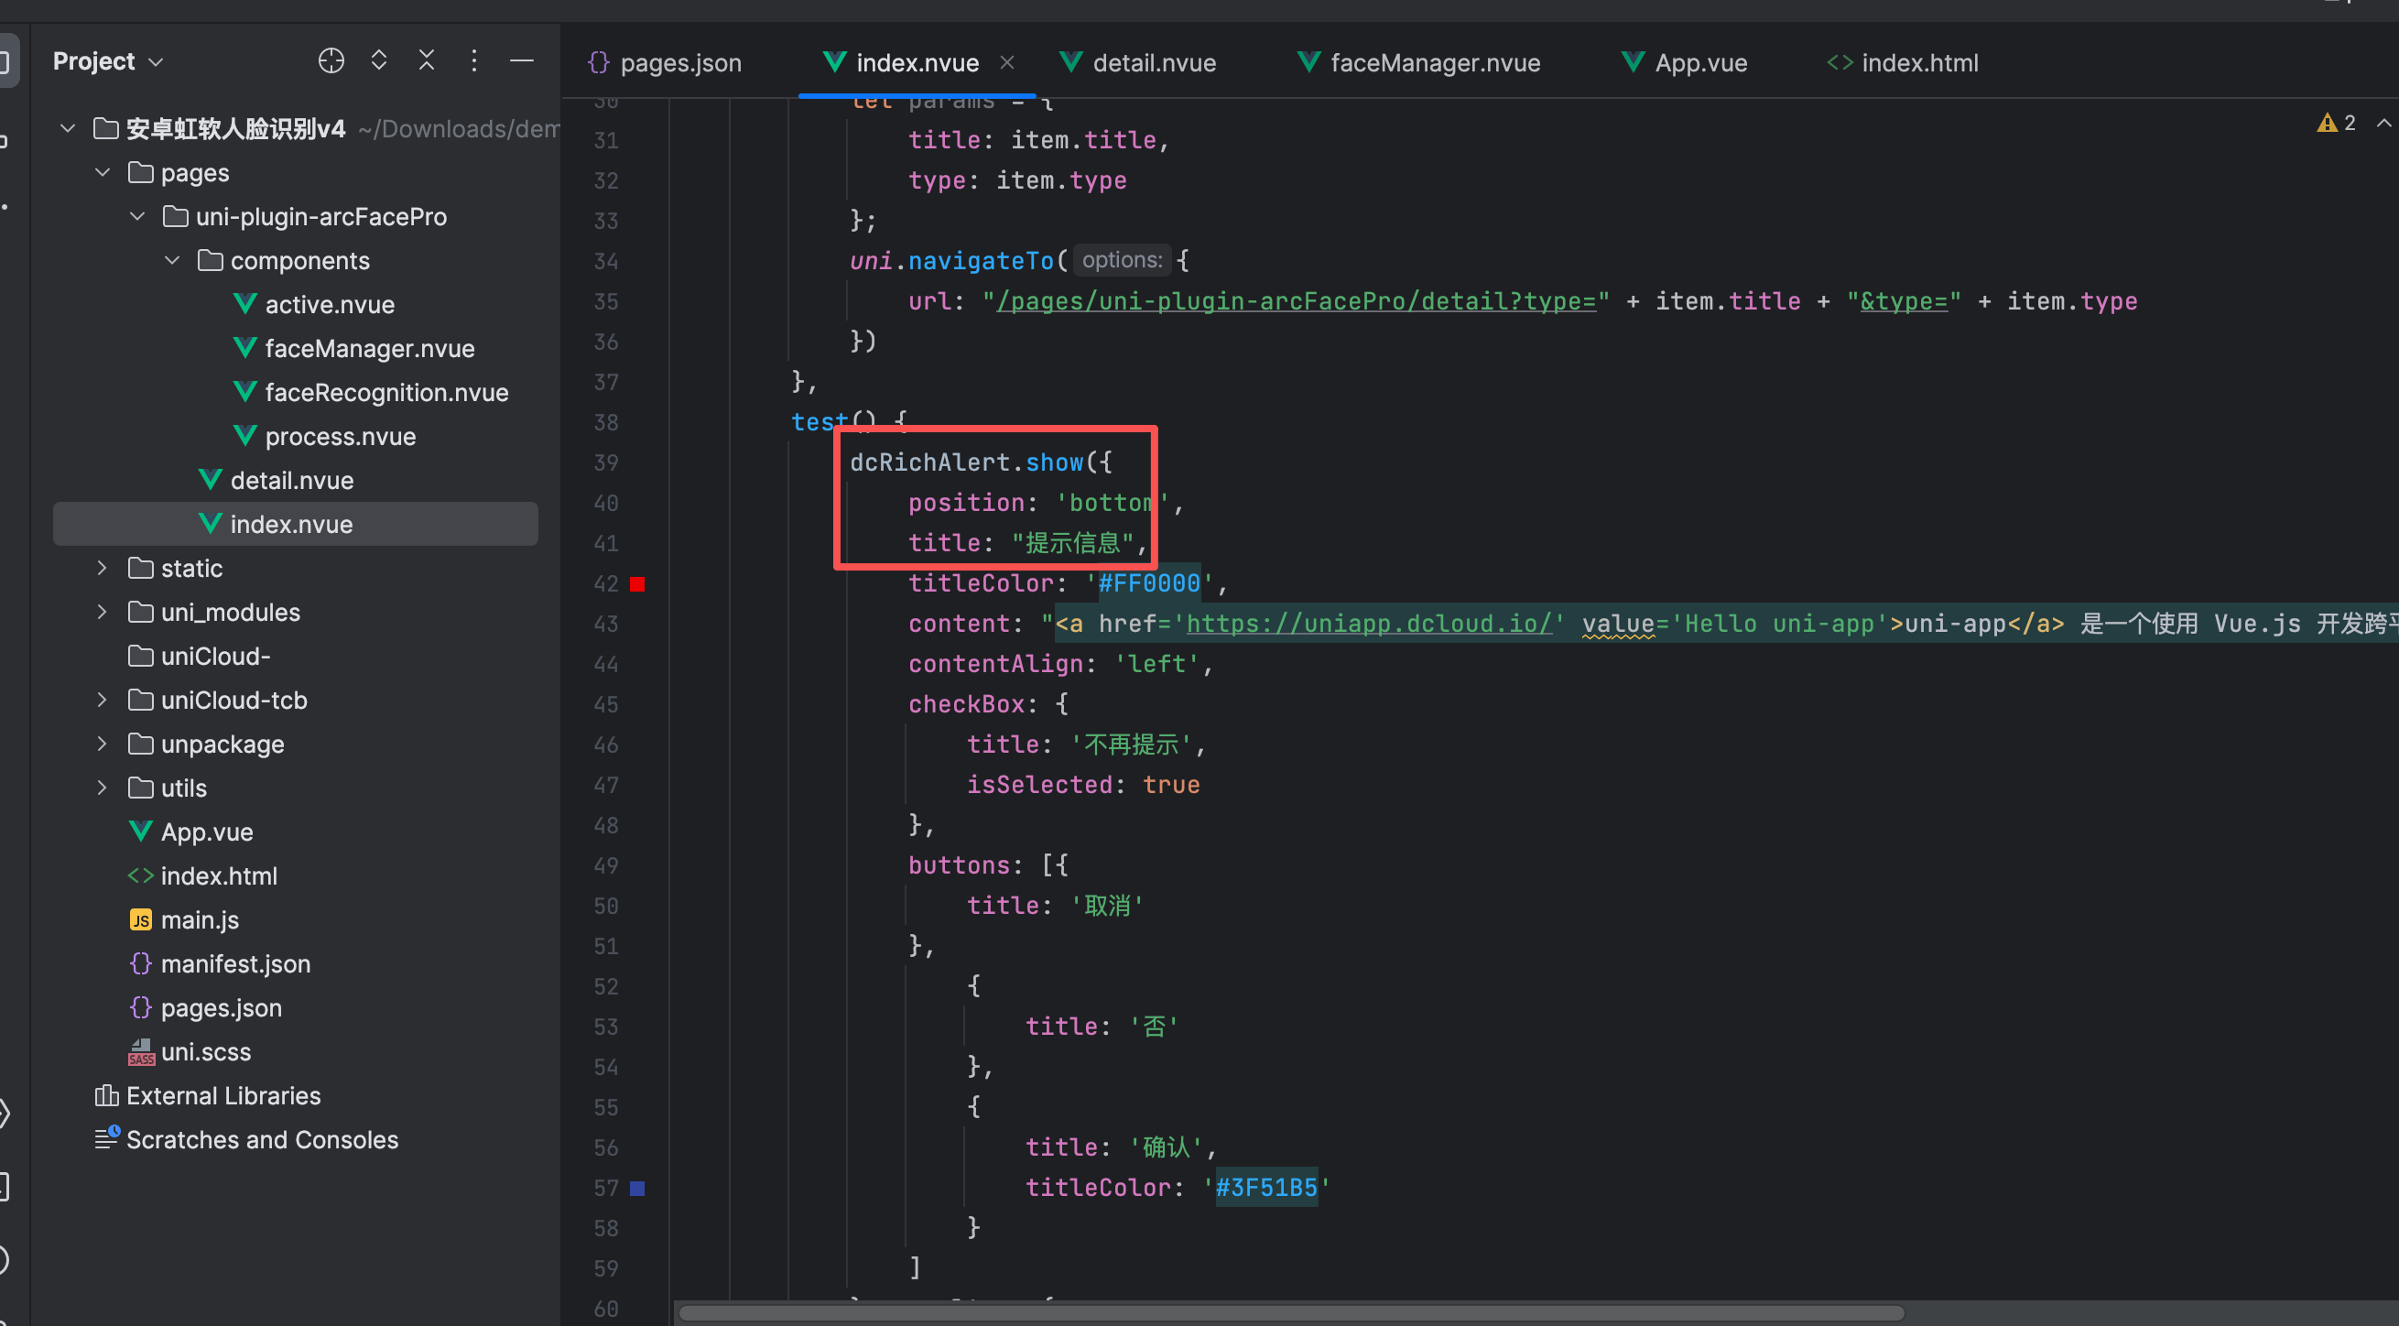Viewport: 2399px width, 1326px height.
Task: Expand the static folder
Action: (103, 568)
